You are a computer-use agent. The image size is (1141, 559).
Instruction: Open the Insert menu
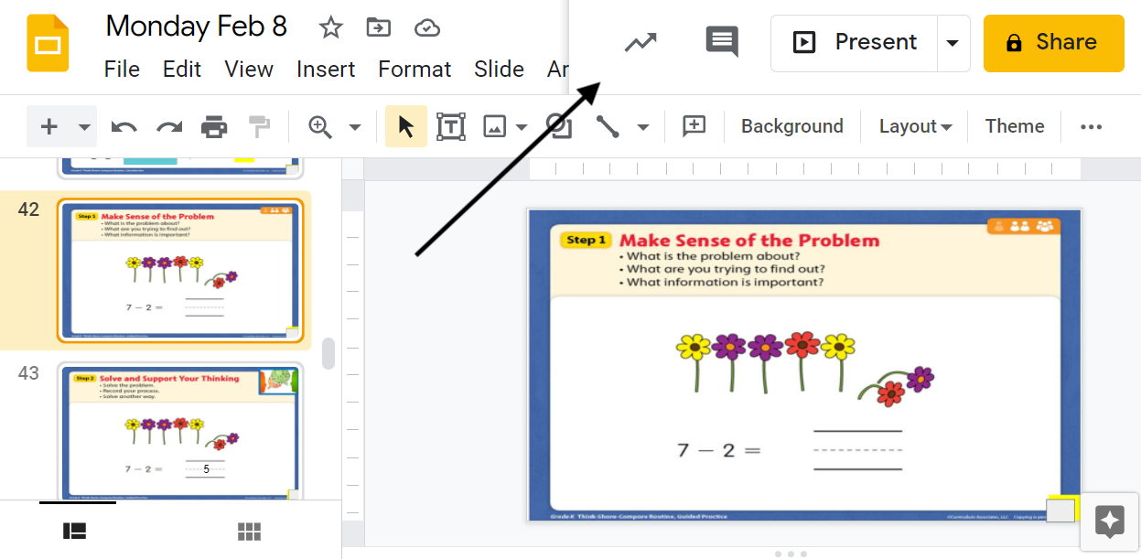pyautogui.click(x=327, y=69)
